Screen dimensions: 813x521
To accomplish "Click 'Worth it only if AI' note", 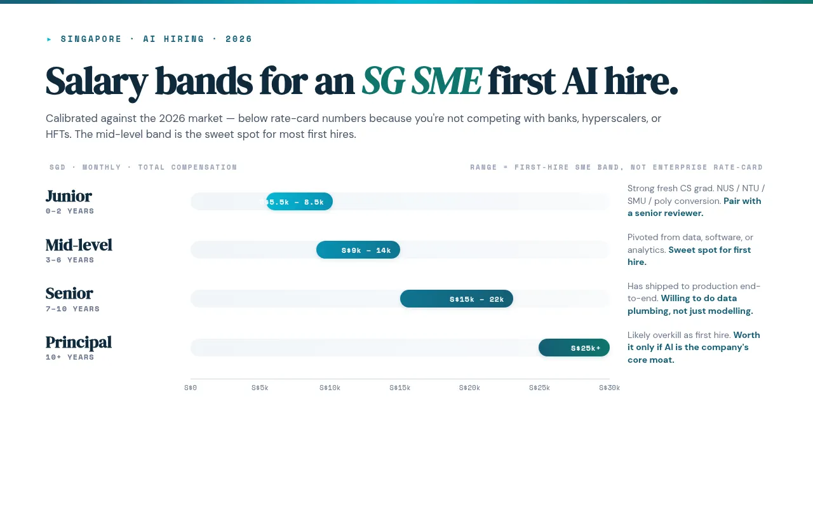I will pyautogui.click(x=694, y=348).
